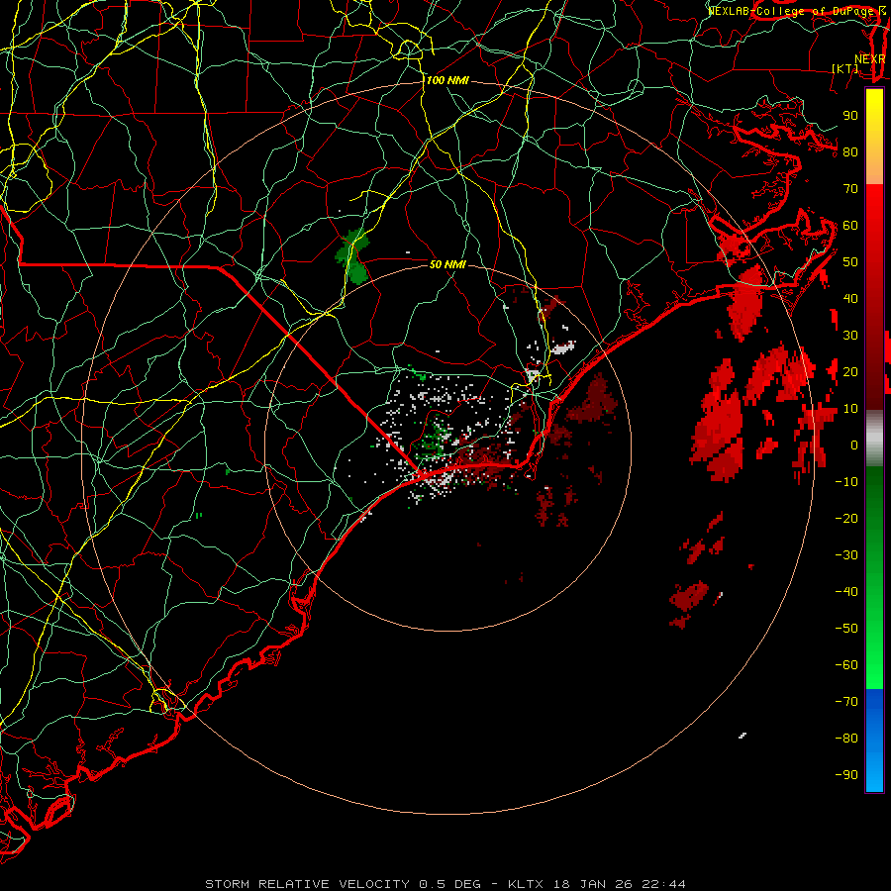Click the "80" value on velocity scale
The height and width of the screenshot is (891, 891).
point(850,152)
